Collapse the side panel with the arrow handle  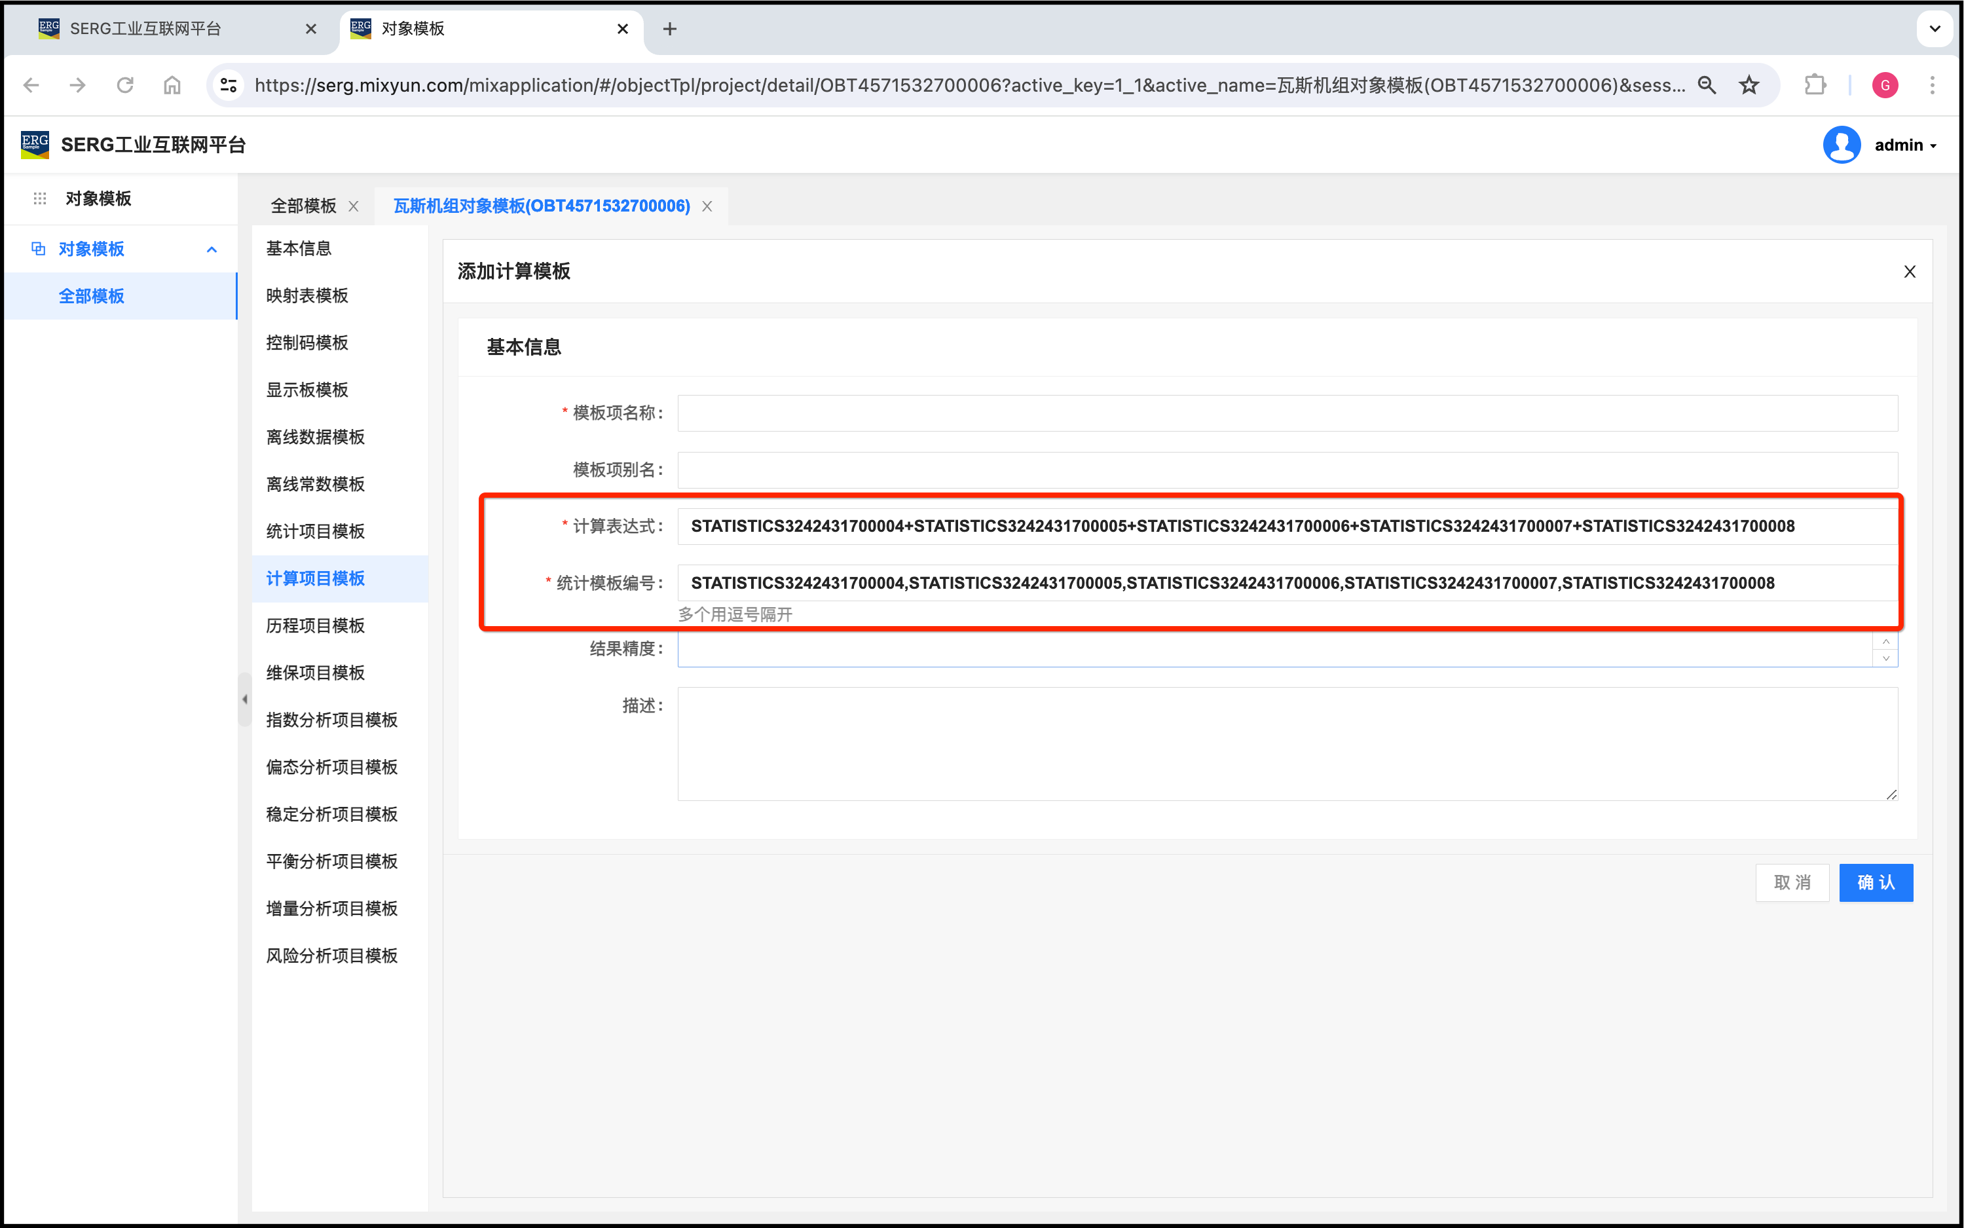(x=244, y=699)
